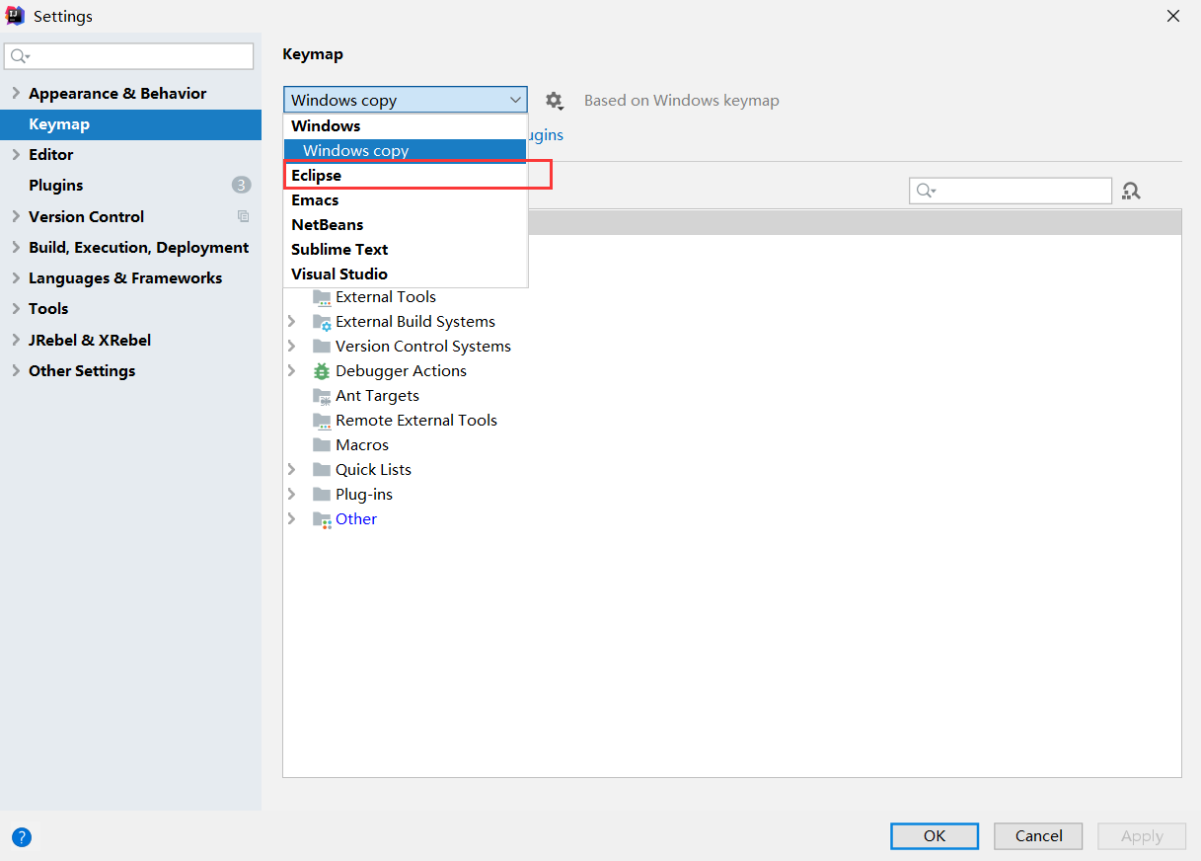The height and width of the screenshot is (861, 1201).
Task: Click the Macros folder icon
Action: pyautogui.click(x=322, y=445)
